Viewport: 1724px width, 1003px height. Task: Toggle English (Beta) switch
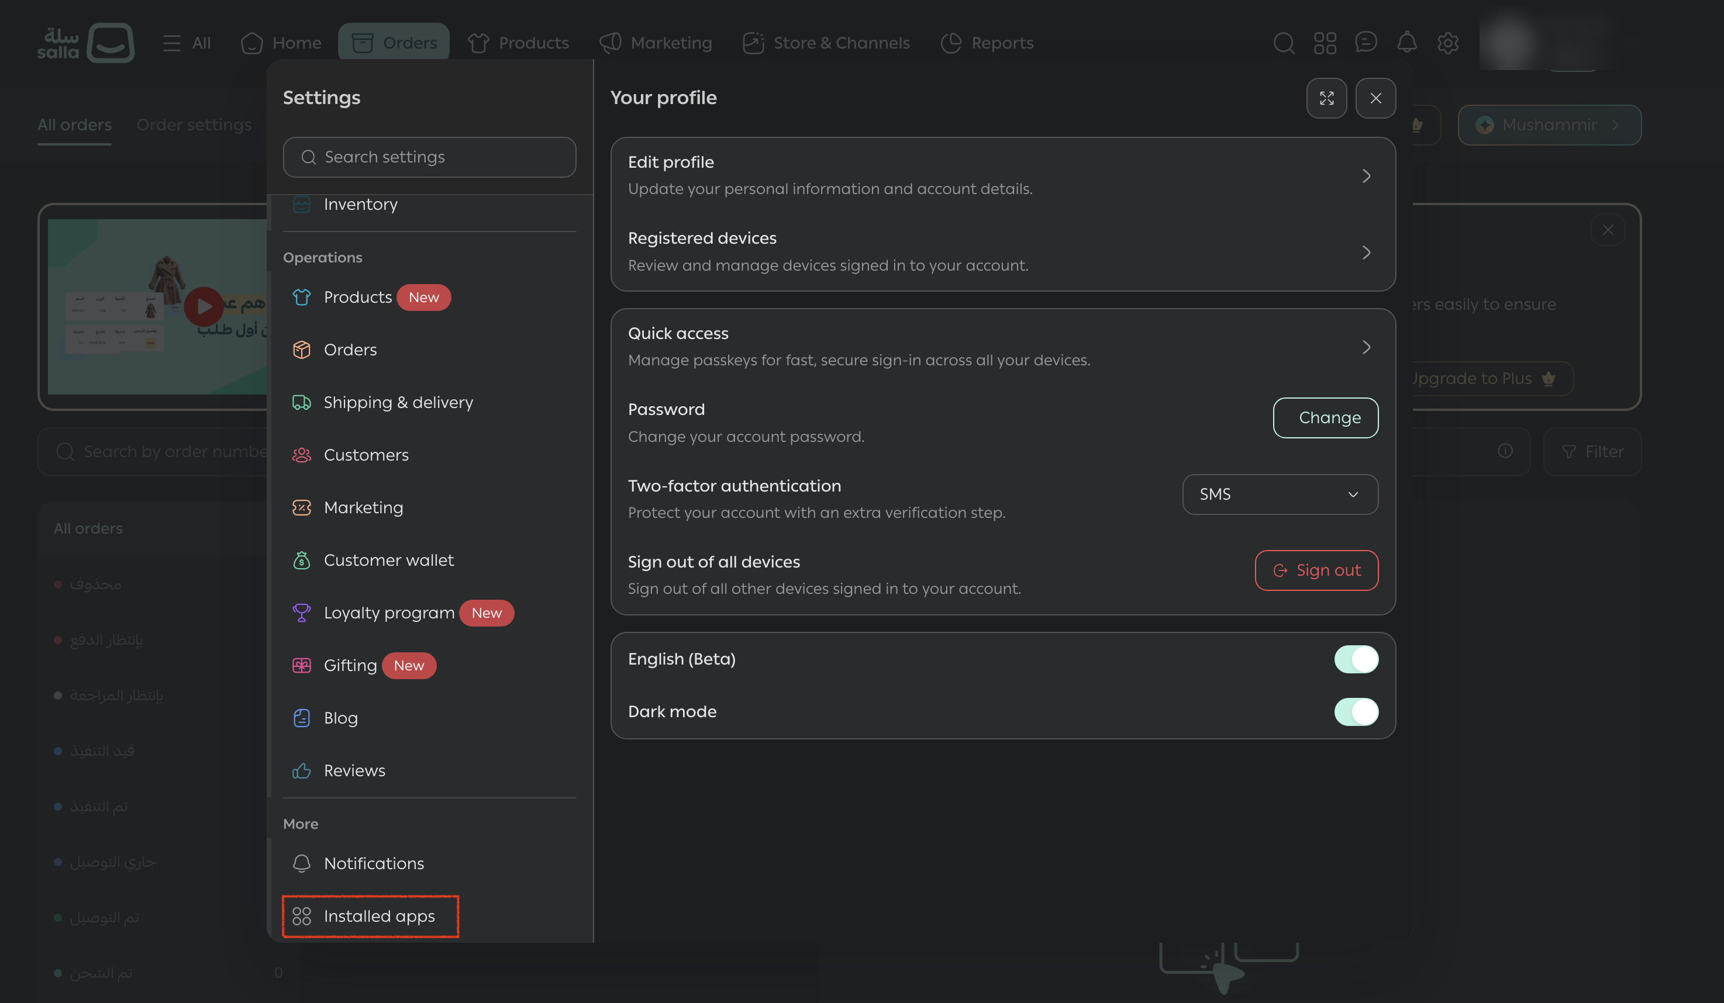[1356, 660]
